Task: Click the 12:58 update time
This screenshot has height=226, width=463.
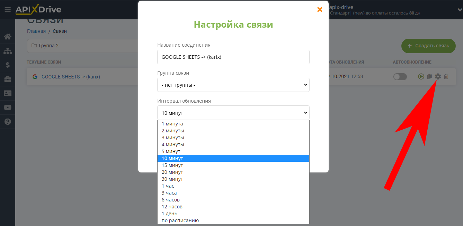Action: coord(357,76)
